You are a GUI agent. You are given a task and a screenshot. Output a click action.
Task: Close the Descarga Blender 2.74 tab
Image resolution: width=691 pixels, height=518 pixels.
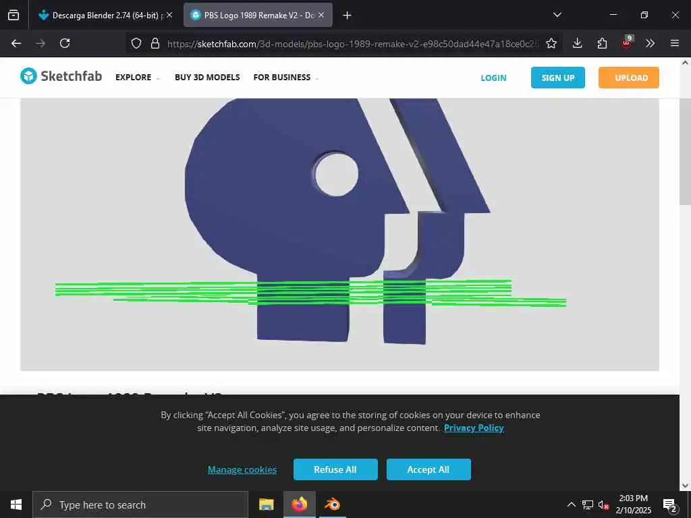pyautogui.click(x=169, y=15)
